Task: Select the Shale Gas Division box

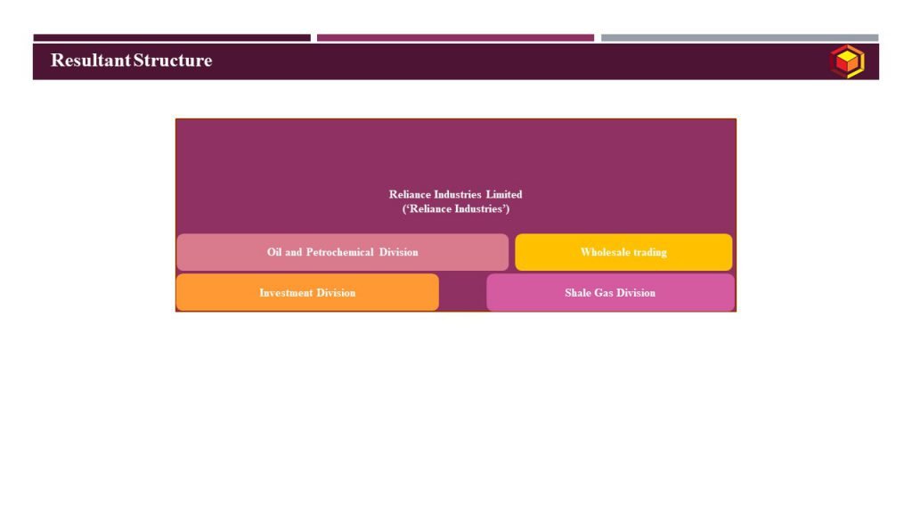Action: 611,292
